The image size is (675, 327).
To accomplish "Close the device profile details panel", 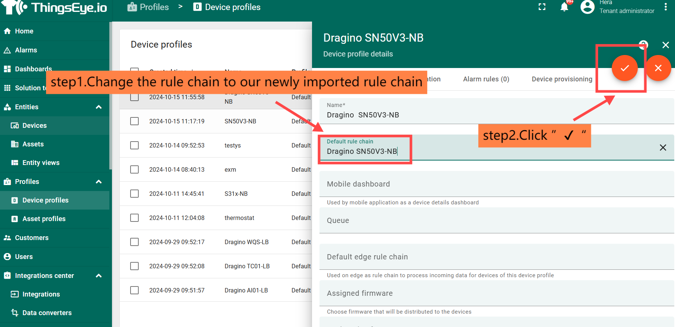I will (665, 45).
